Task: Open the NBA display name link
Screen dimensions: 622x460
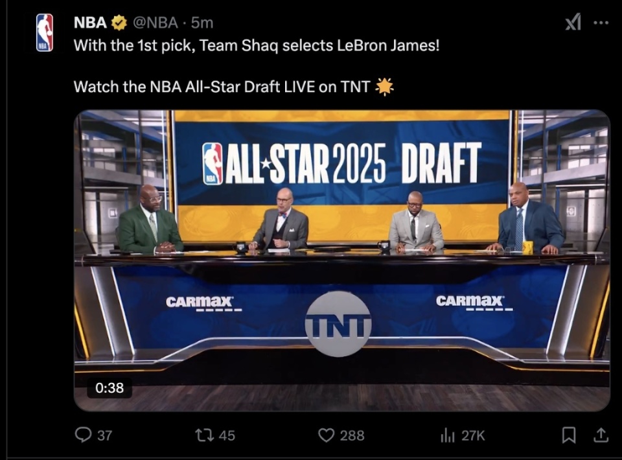Action: [x=90, y=23]
